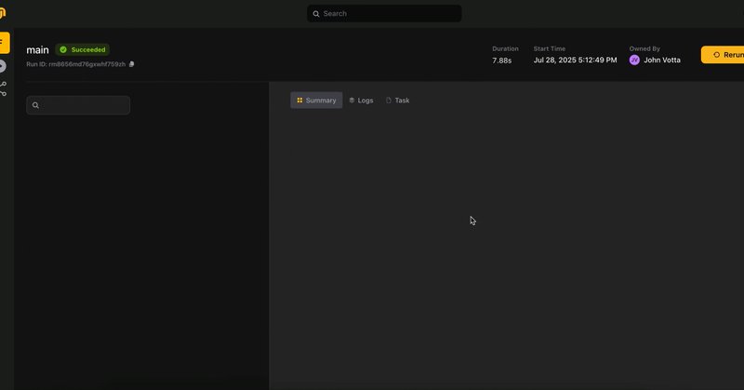
Task: Rerun the main run
Action: coord(723,55)
